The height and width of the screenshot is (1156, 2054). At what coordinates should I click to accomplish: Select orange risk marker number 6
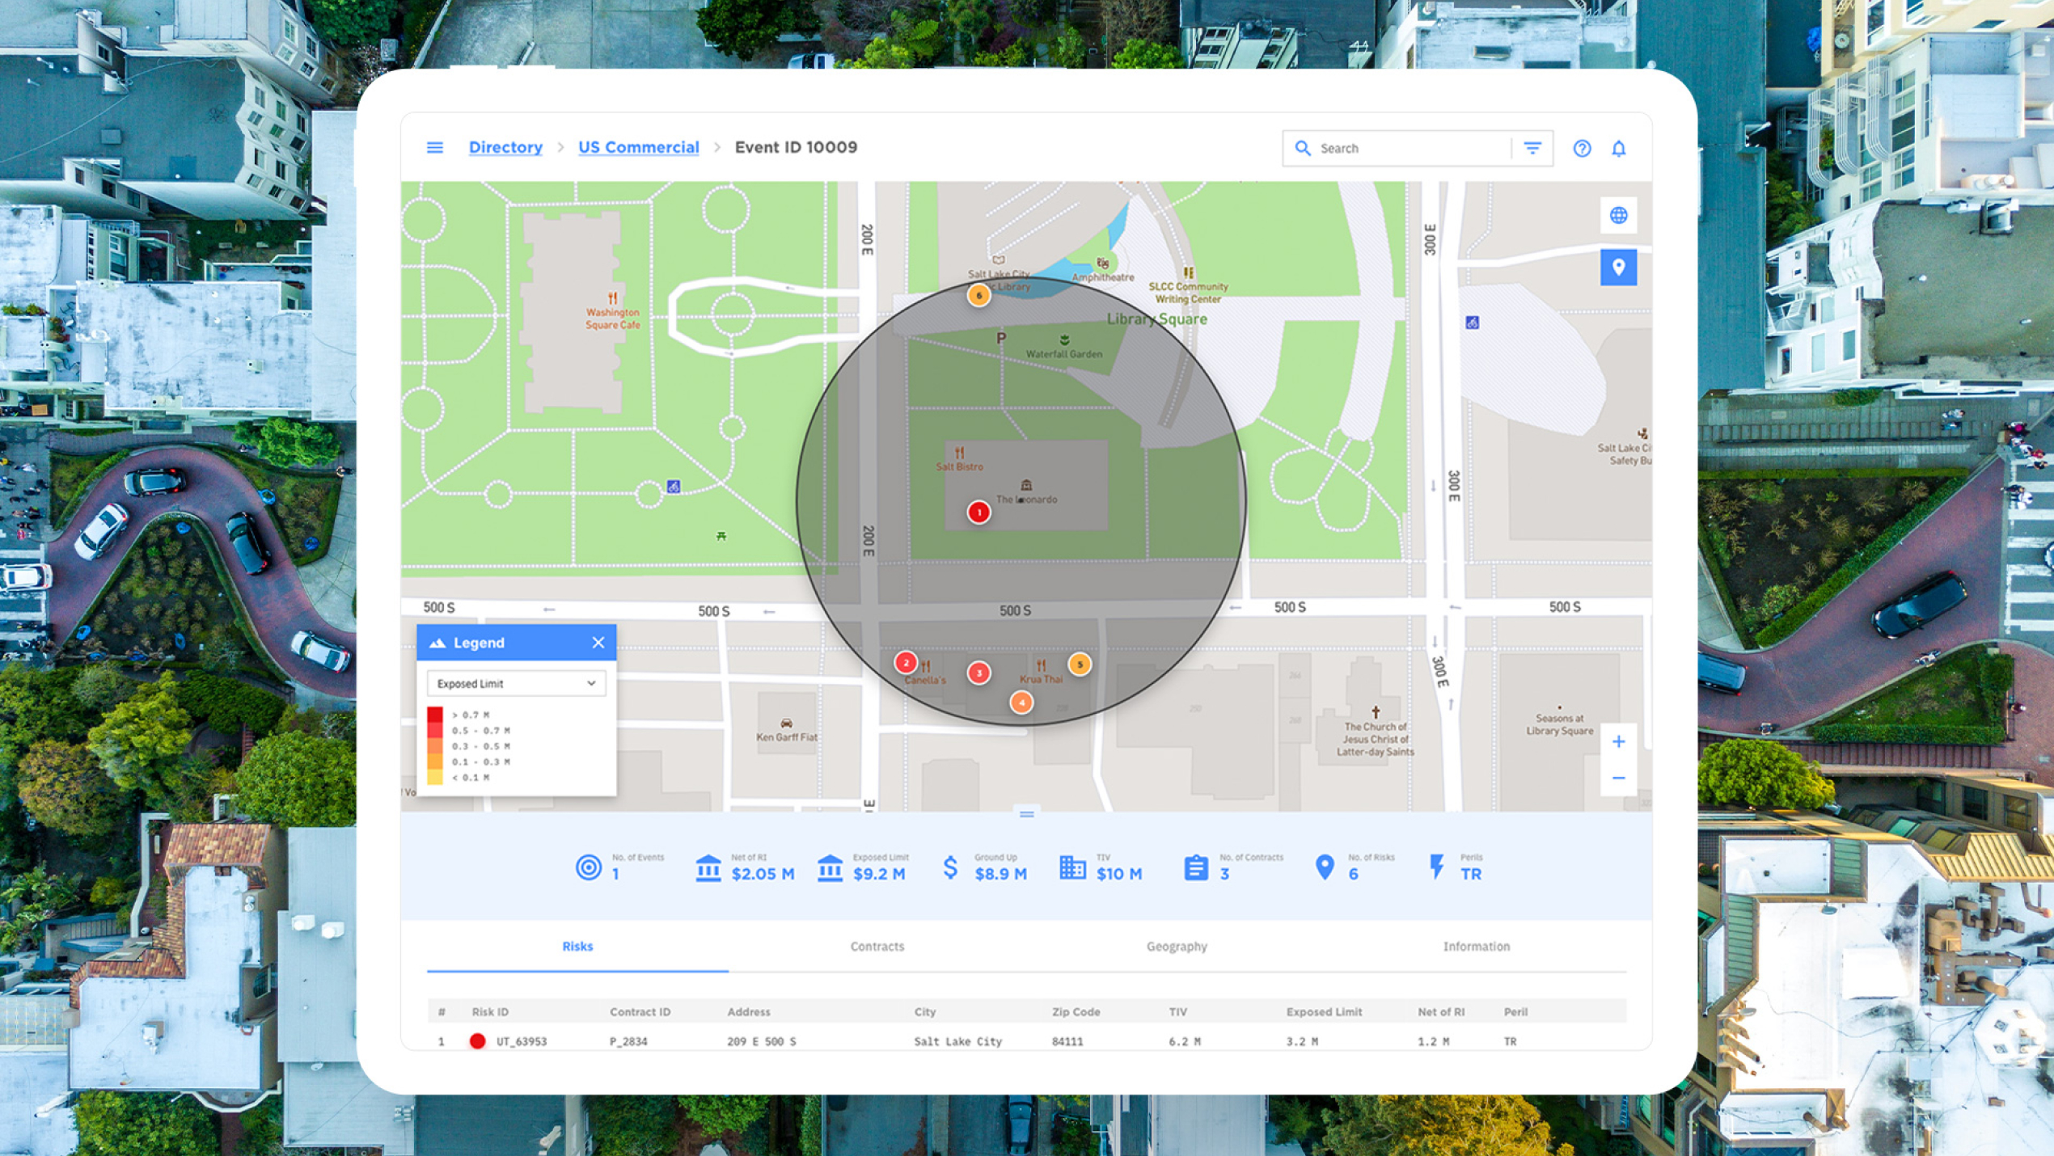click(978, 295)
